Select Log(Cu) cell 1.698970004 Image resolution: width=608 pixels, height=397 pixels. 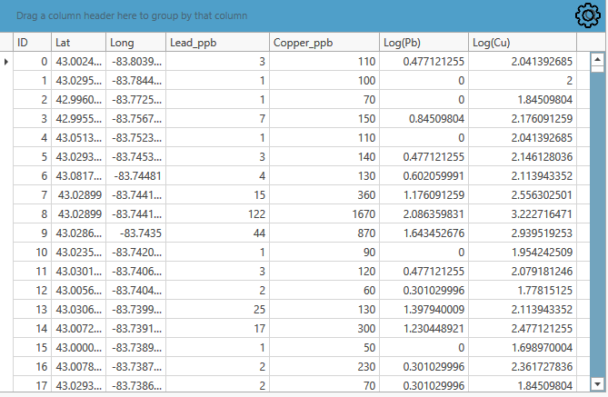[x=523, y=348]
